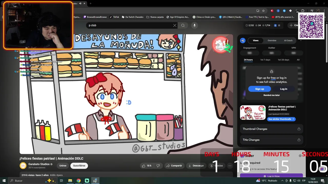Open the TikTok bookmark
The width and height of the screenshot is (328, 184).
coord(114,17)
